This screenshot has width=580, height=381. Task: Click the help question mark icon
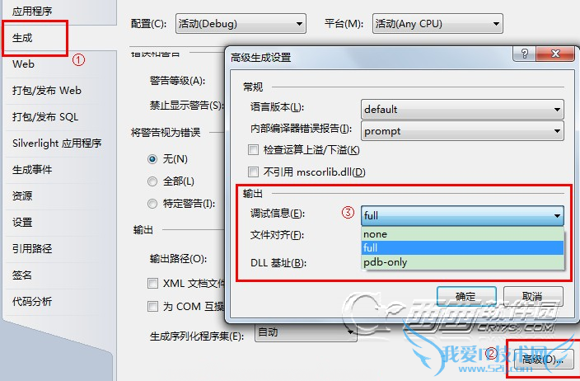pyautogui.click(x=524, y=54)
